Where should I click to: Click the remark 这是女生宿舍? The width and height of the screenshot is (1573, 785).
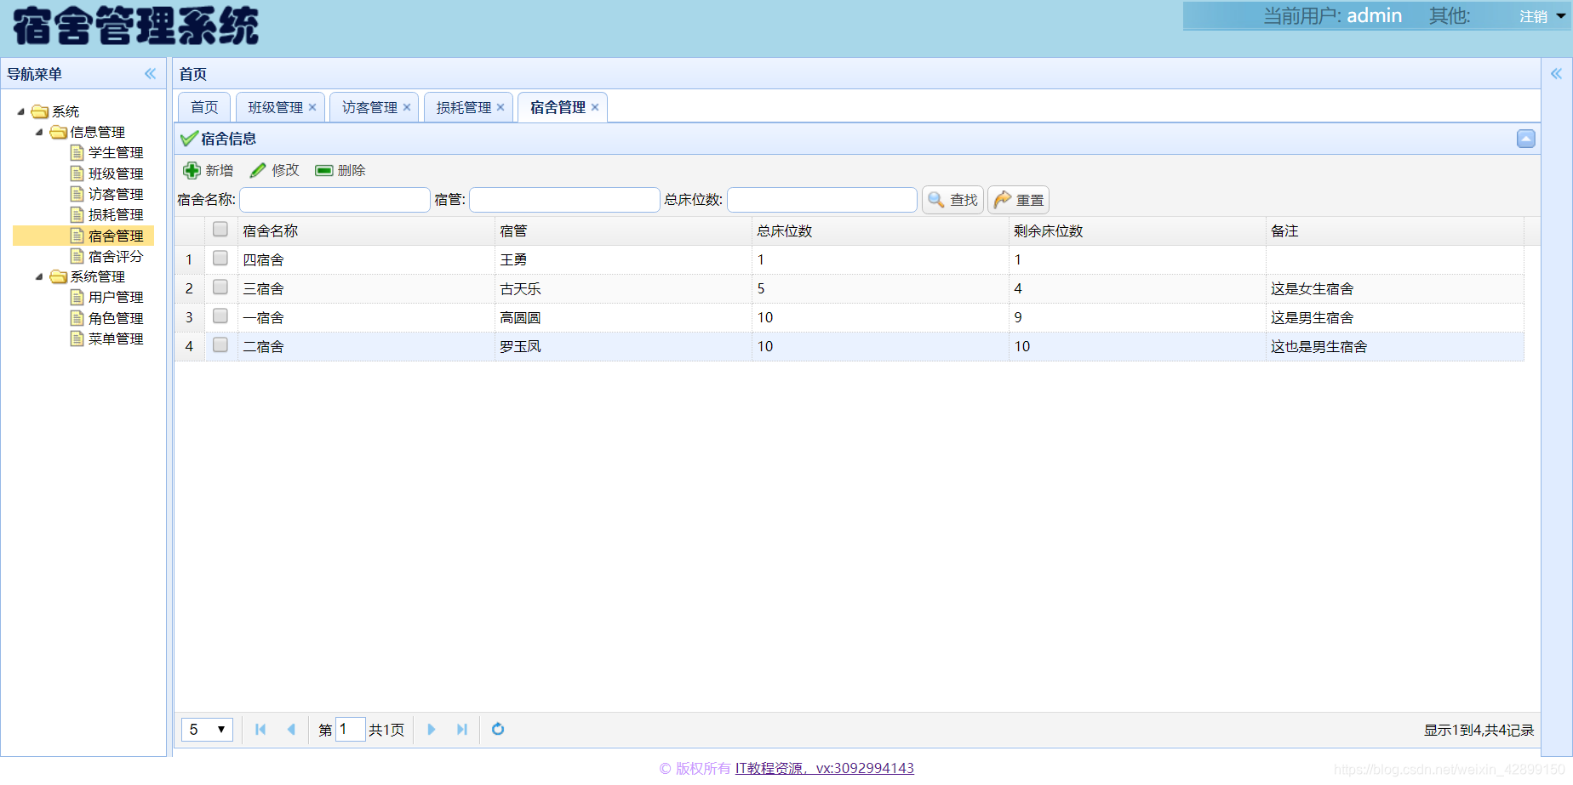[1312, 289]
